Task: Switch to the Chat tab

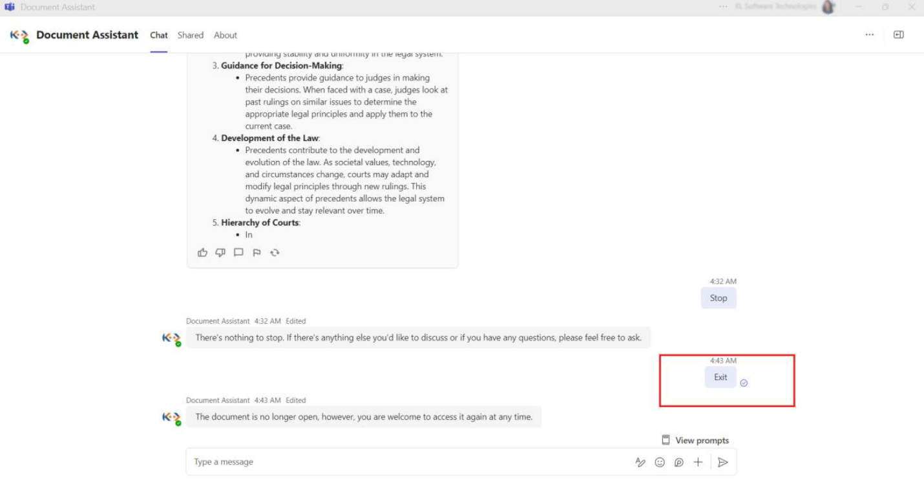Action: pos(159,36)
